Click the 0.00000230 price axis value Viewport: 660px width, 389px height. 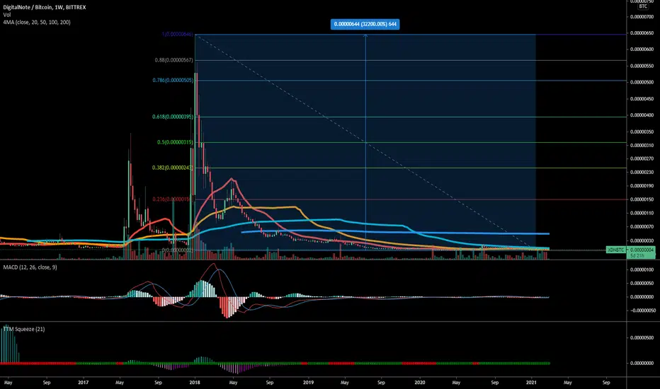click(x=642, y=172)
